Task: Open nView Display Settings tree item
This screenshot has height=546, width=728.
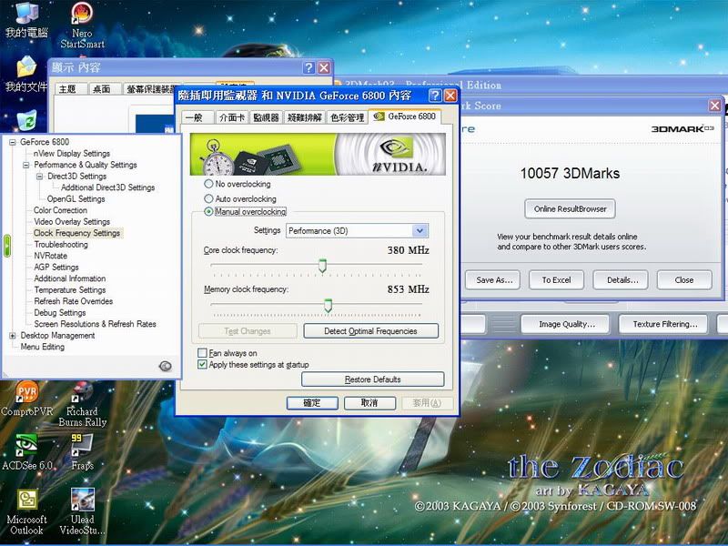Action: 72,153
